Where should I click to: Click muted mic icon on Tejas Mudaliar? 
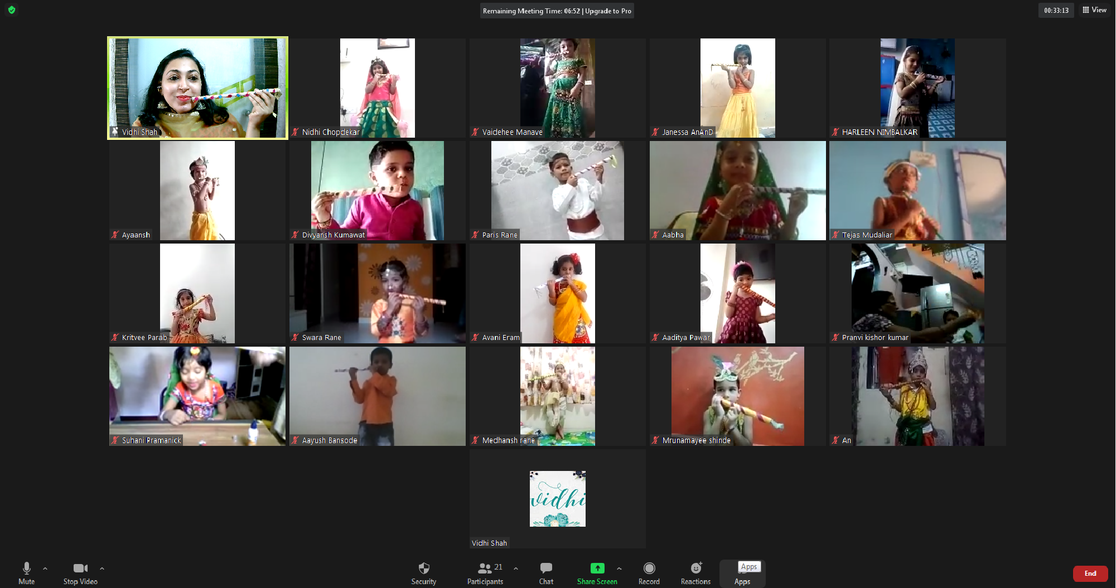(x=835, y=235)
